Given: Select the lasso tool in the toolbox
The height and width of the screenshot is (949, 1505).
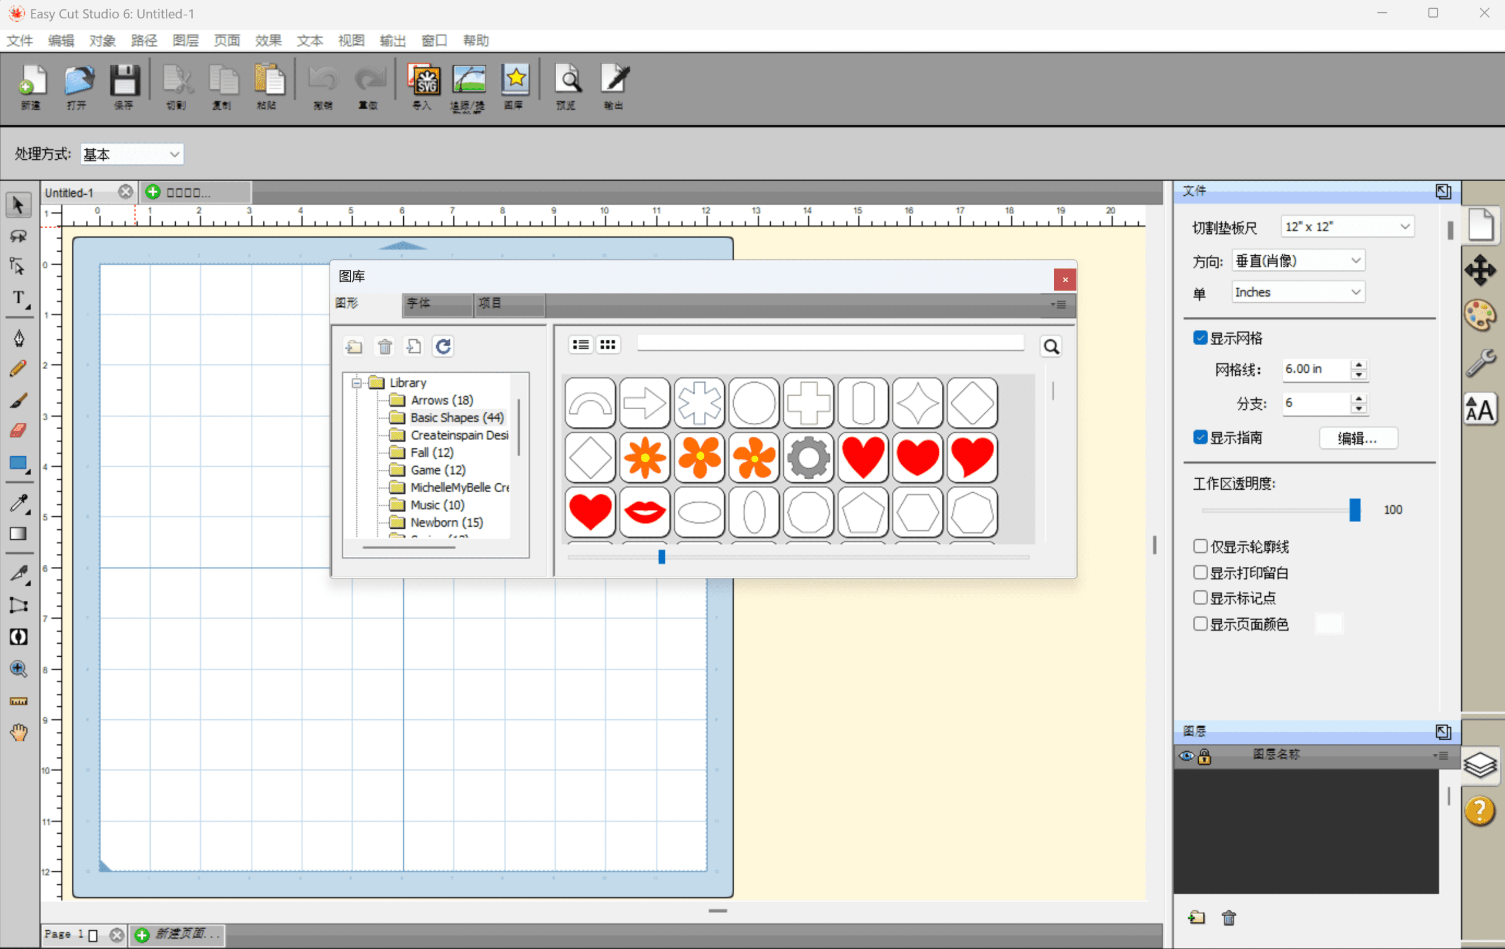Looking at the screenshot, I should click(x=18, y=236).
